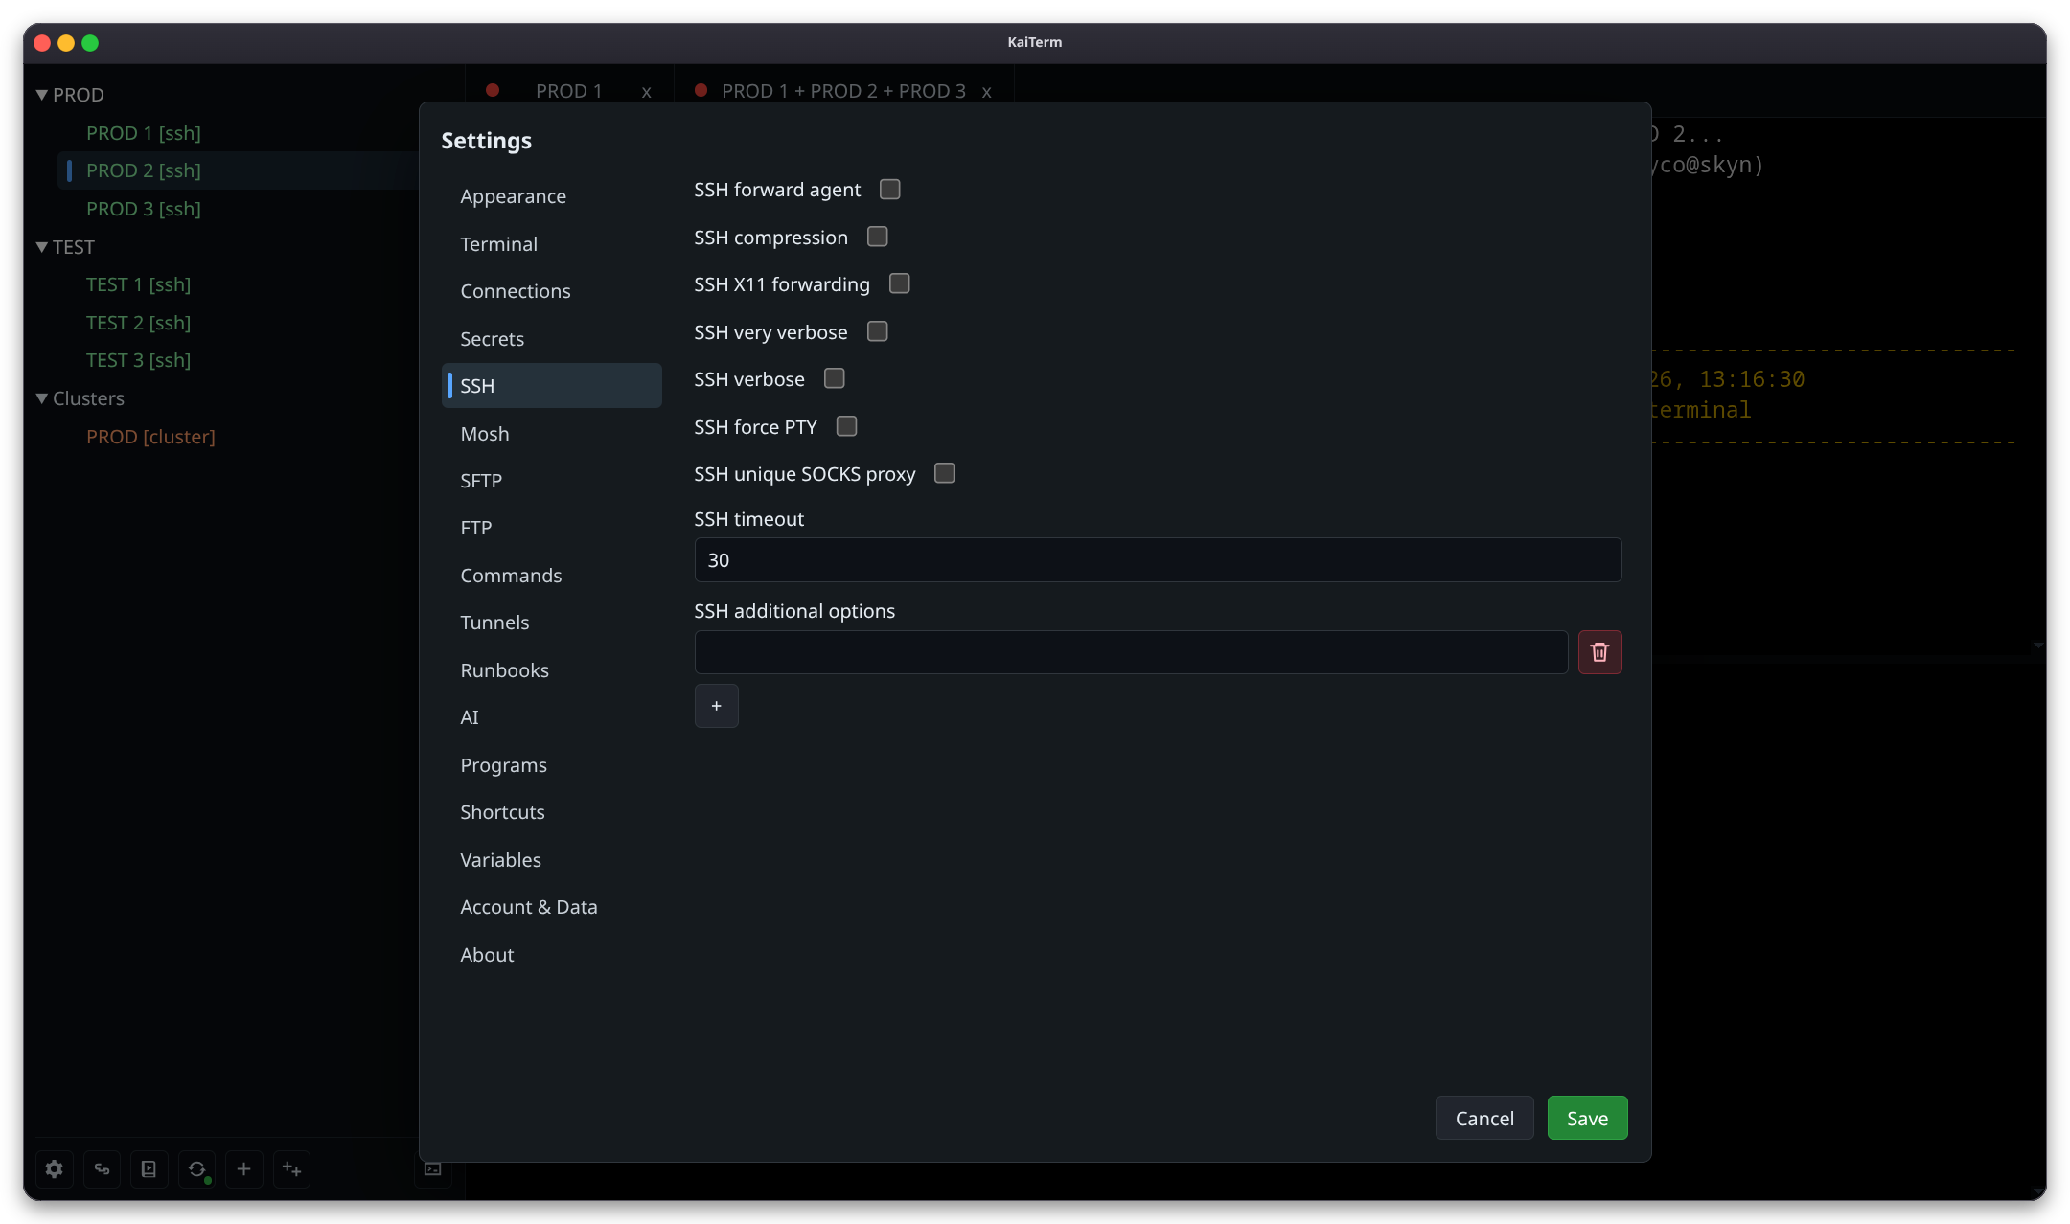Open the Connections settings section

coord(552,291)
